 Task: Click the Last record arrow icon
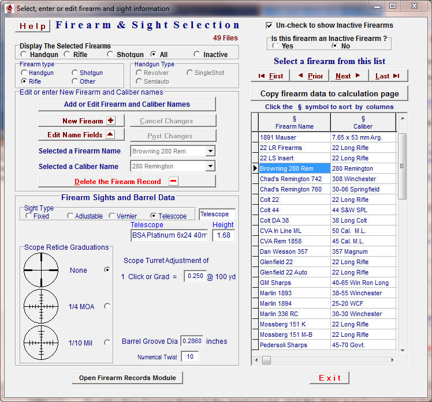coord(396,76)
